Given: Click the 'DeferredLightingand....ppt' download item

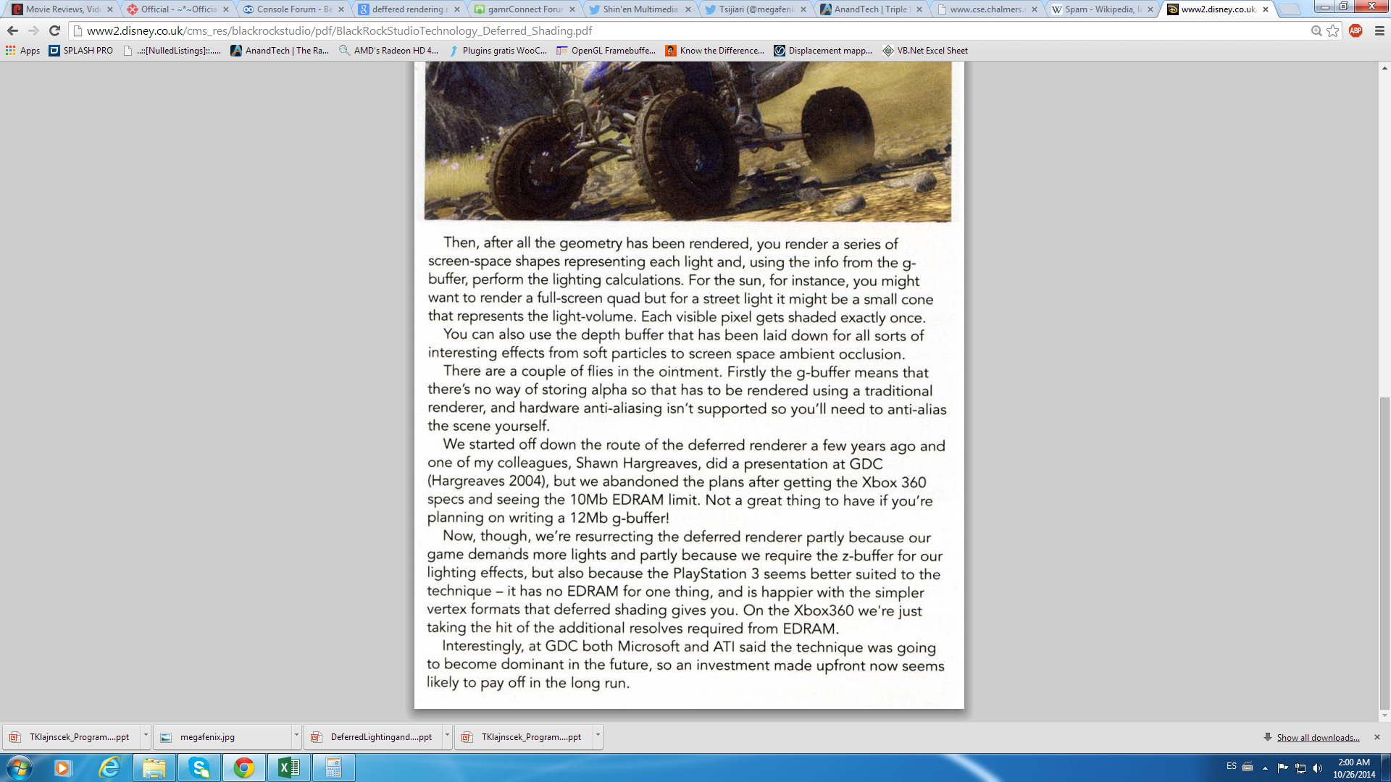Looking at the screenshot, I should (x=380, y=736).
